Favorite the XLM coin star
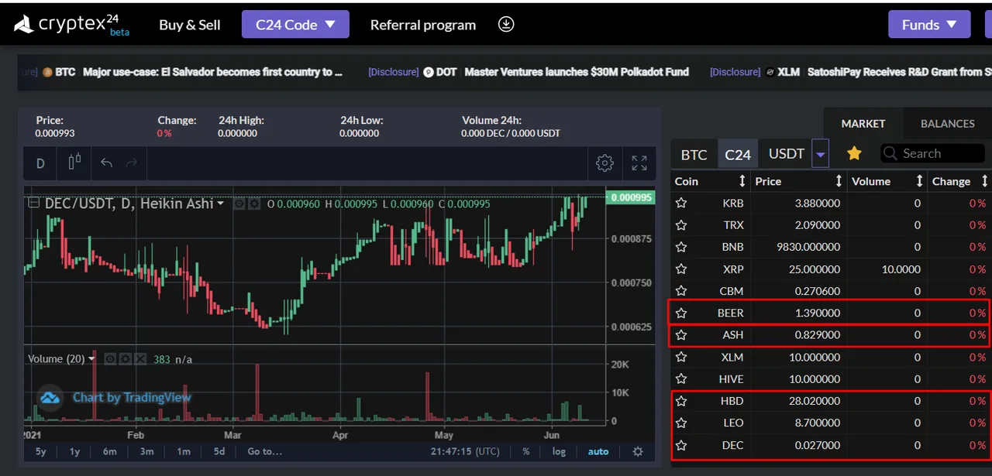 click(x=681, y=358)
